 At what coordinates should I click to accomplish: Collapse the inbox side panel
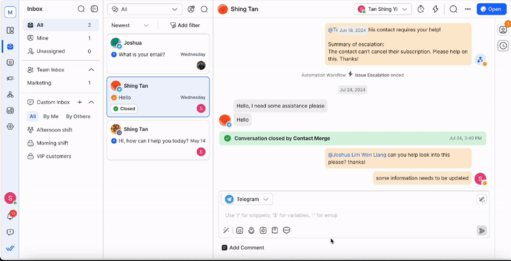pyautogui.click(x=95, y=9)
